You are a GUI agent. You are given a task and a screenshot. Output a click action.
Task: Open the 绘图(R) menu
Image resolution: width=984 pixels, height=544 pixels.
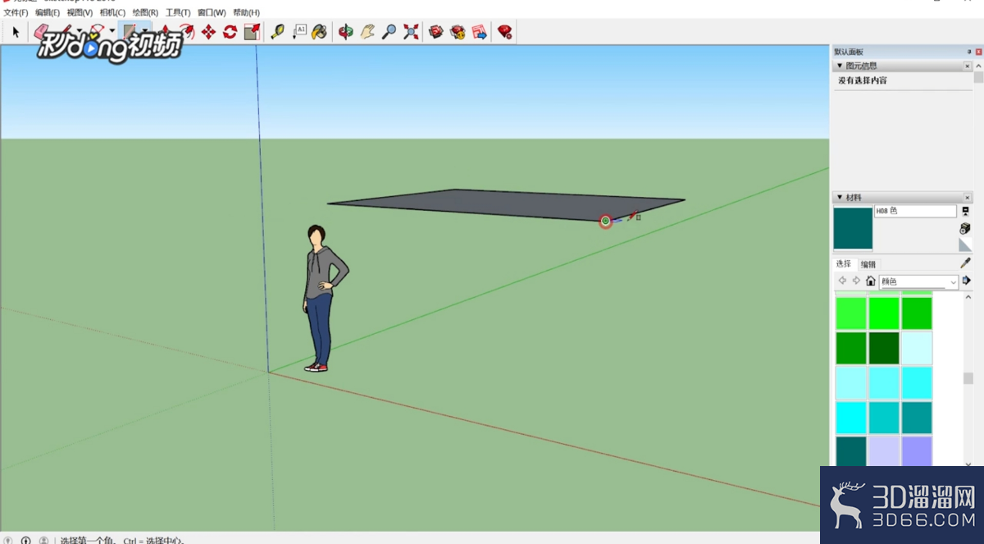click(145, 13)
